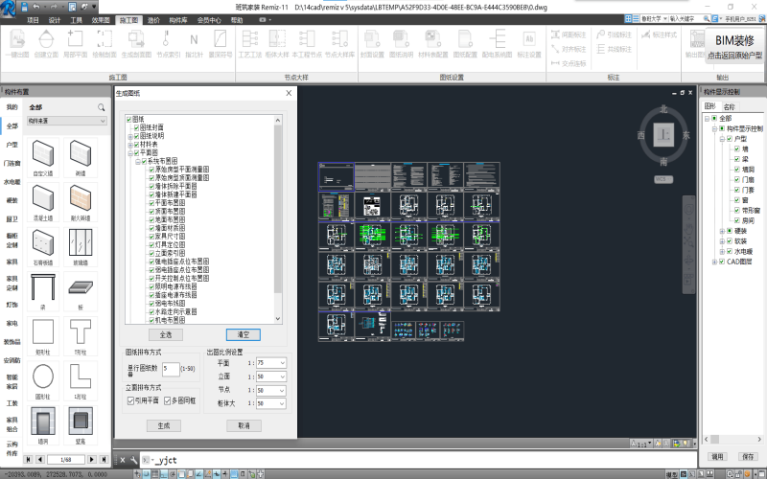Click the 配电系统图 power distribution diagram icon
Viewport: 767px width, 479px height.
point(497,38)
